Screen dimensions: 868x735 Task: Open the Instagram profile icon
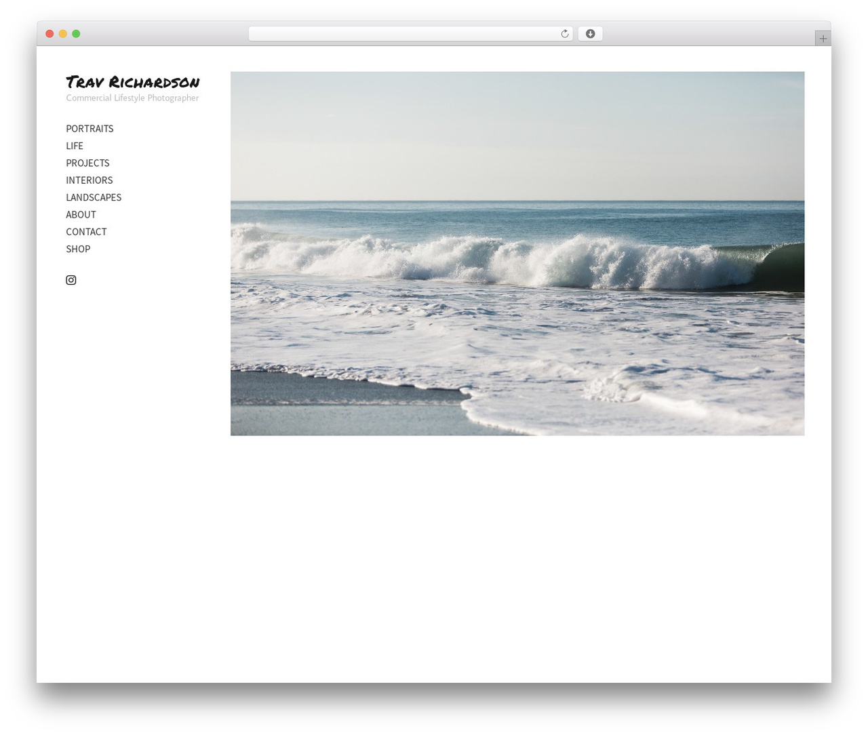coord(71,280)
